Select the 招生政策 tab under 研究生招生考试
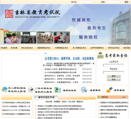This screenshot has width=131, height=119. tap(49, 102)
